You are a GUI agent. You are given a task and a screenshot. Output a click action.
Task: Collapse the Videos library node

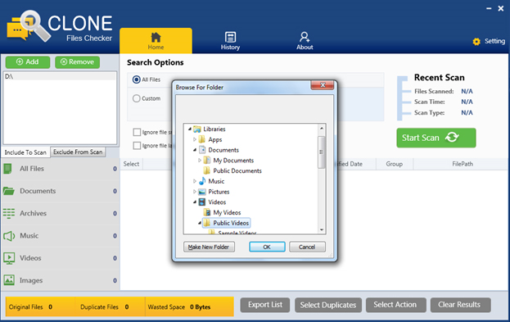(195, 202)
